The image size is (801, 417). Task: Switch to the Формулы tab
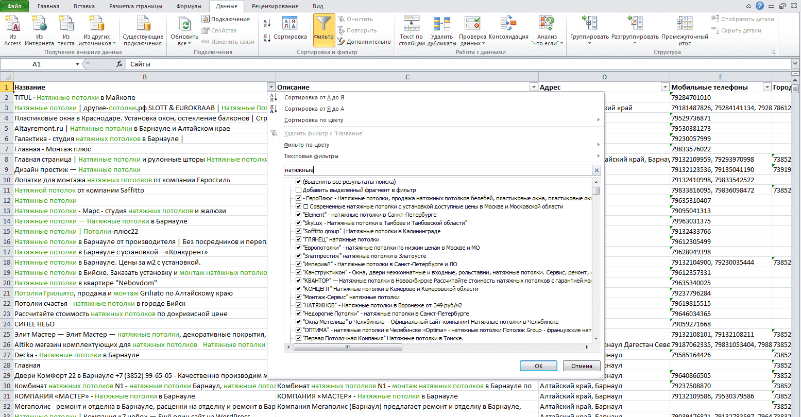tap(189, 6)
